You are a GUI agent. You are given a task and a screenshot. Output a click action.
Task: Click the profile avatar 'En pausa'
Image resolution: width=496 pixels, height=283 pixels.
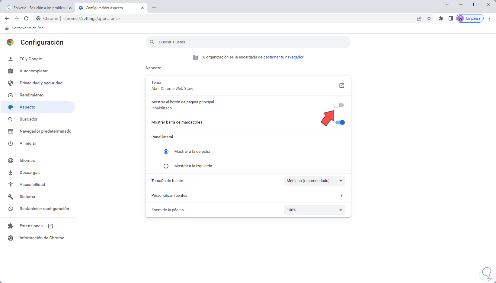(x=470, y=18)
